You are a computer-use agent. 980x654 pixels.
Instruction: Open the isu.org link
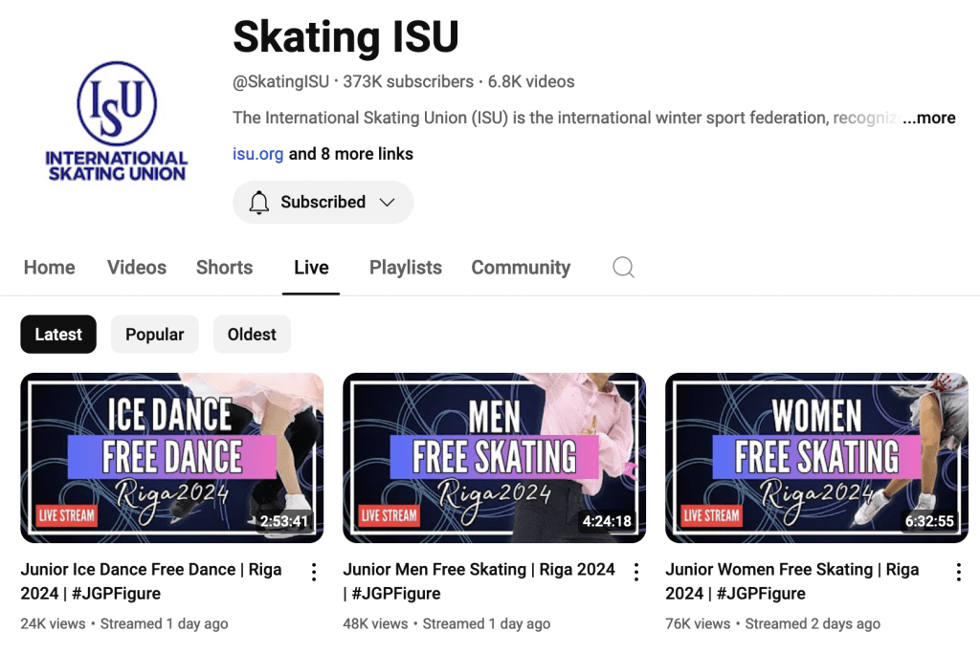click(x=258, y=154)
